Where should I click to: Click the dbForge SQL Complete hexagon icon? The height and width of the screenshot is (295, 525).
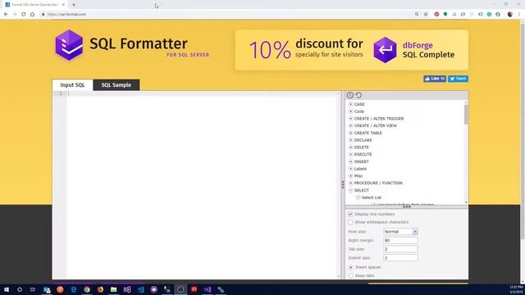[385, 50]
